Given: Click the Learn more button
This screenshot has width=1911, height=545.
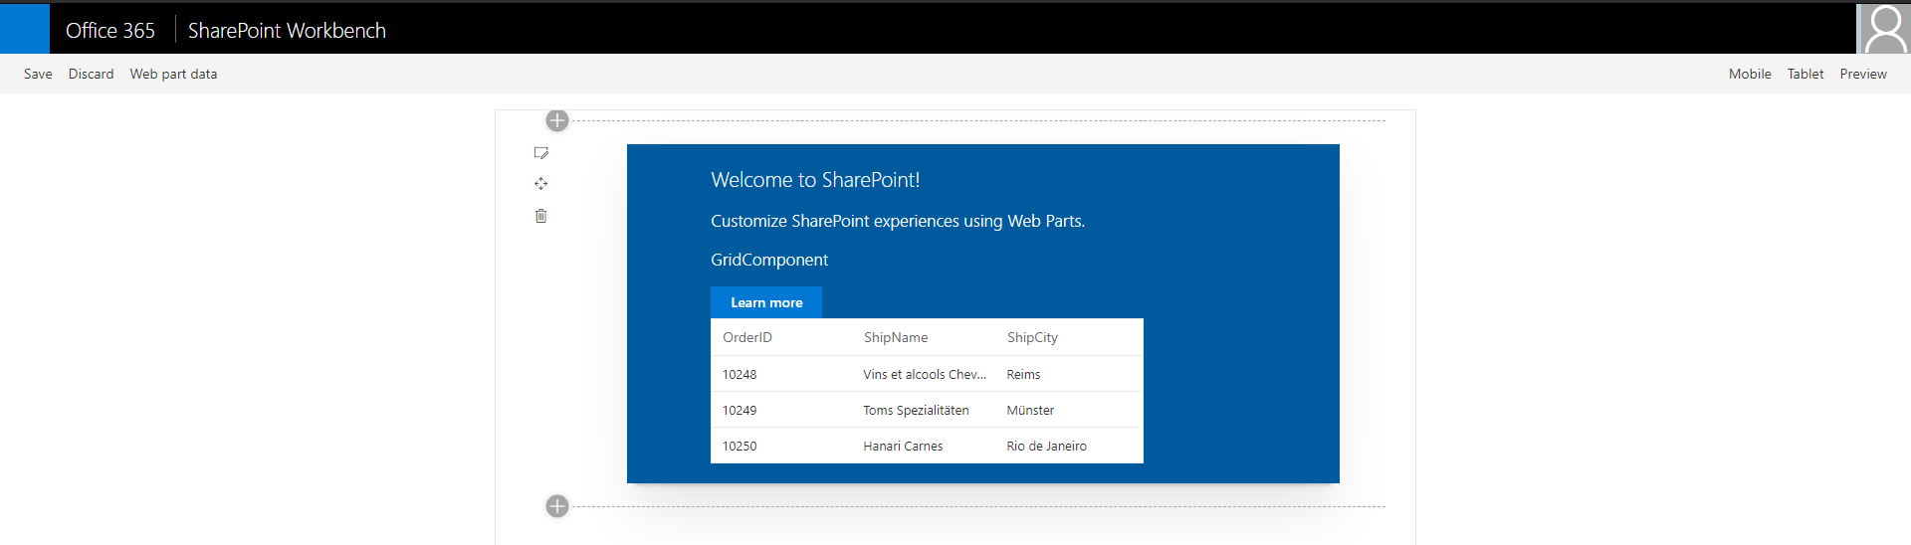Looking at the screenshot, I should [x=766, y=302].
